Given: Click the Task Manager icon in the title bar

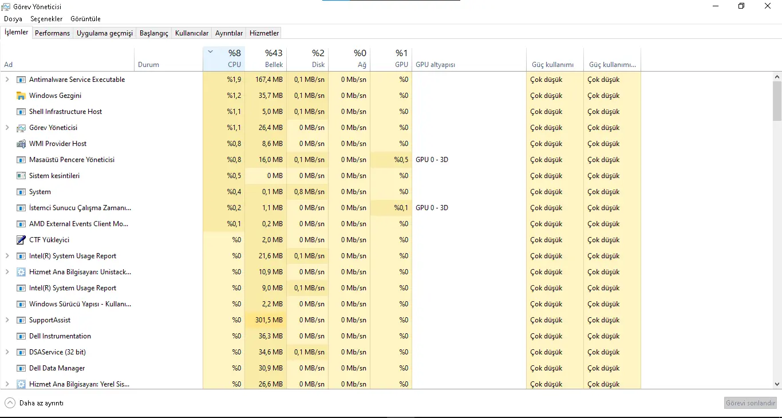Looking at the screenshot, I should tap(6, 6).
